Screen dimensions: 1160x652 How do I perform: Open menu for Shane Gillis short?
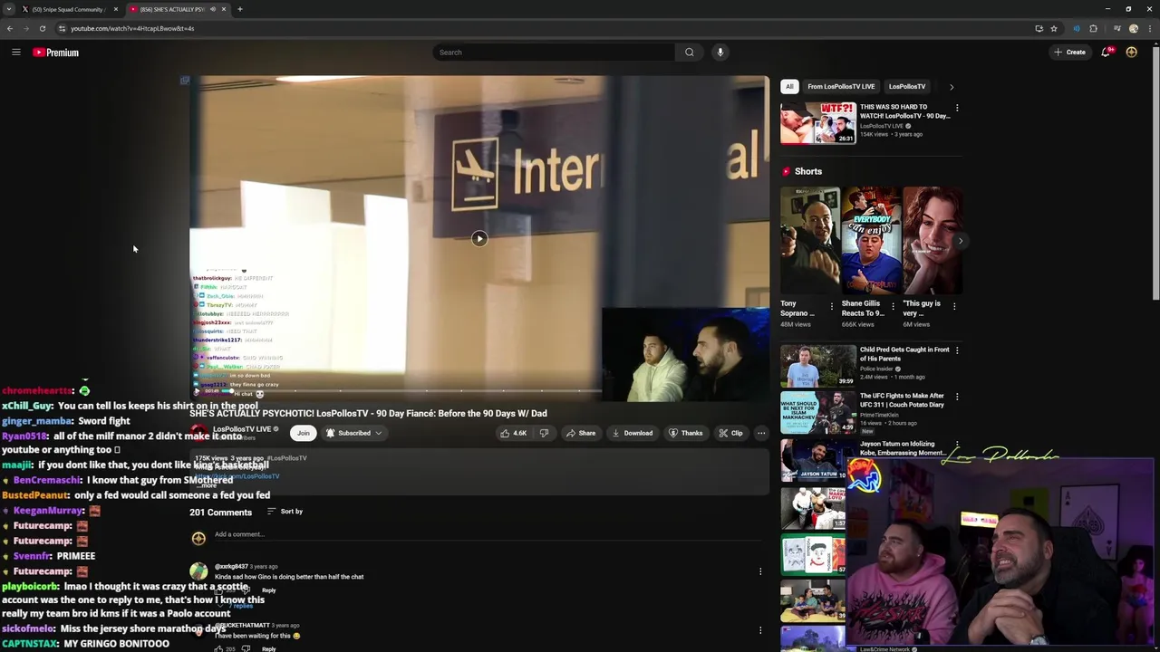[893, 306]
